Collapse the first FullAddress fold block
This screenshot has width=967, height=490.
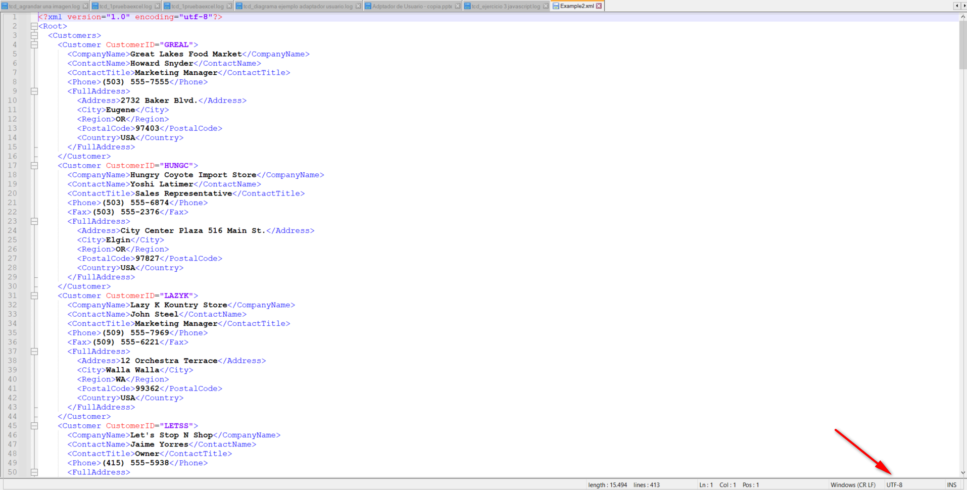click(34, 91)
